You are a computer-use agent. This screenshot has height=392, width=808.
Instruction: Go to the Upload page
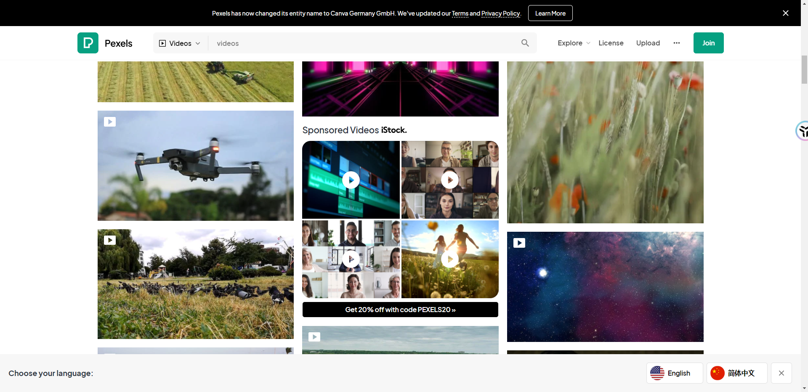pos(648,43)
